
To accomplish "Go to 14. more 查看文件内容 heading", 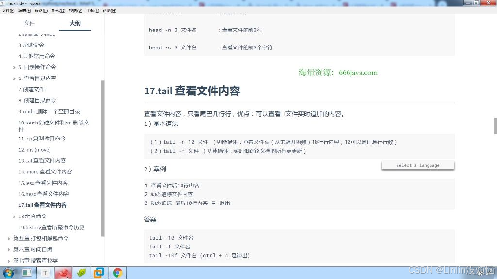I will pos(45,172).
